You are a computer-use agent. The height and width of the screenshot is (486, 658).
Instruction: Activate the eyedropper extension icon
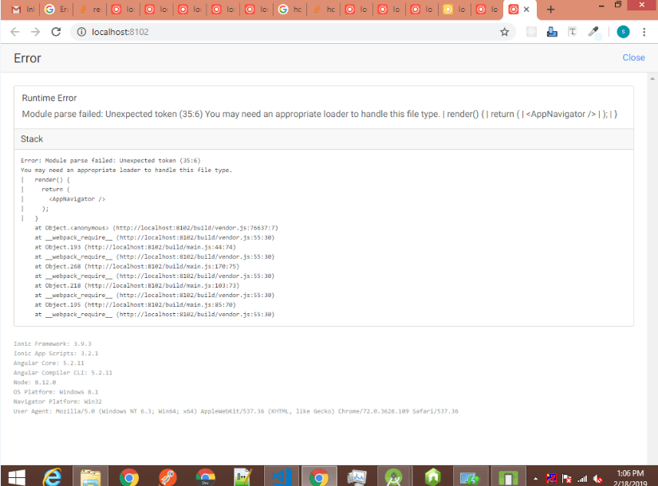click(594, 29)
